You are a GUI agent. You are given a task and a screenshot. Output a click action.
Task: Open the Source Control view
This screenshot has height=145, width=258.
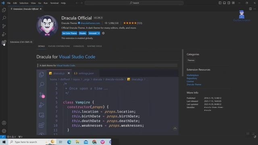4,26
